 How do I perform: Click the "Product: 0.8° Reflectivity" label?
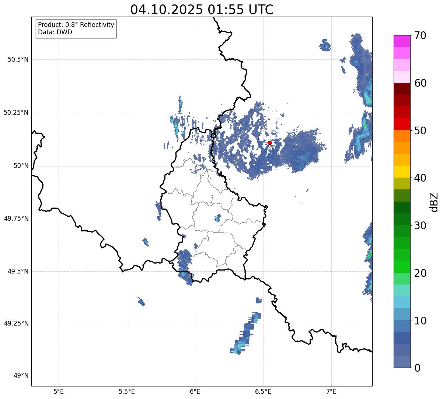[76, 25]
